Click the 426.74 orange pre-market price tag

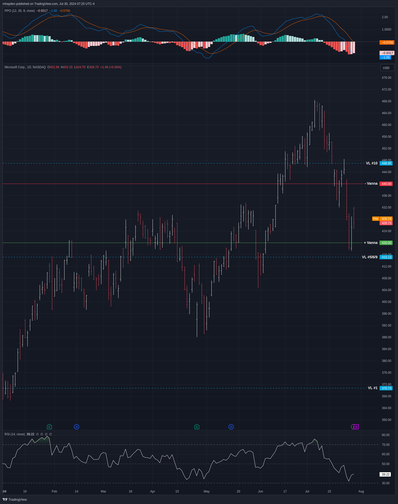coord(386,219)
